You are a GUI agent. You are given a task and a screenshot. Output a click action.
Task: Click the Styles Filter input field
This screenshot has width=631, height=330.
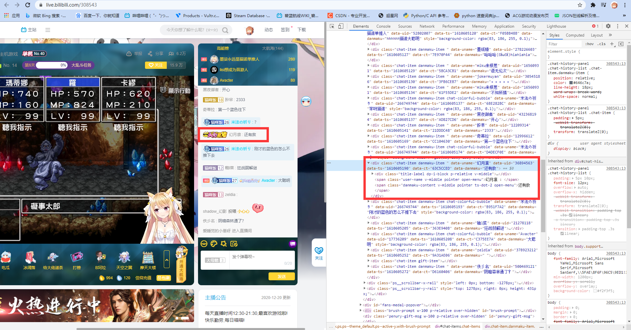click(x=564, y=44)
